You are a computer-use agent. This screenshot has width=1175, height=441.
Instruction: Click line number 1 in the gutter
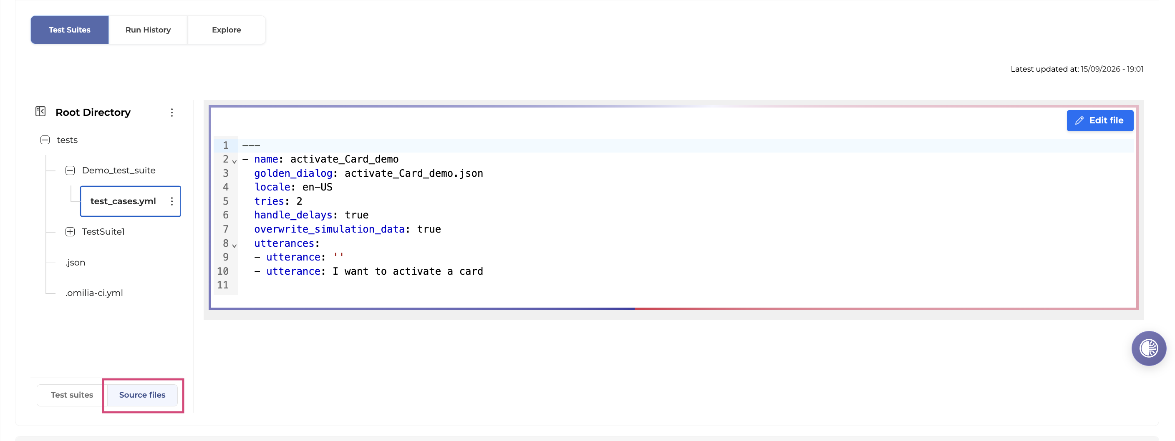225,145
